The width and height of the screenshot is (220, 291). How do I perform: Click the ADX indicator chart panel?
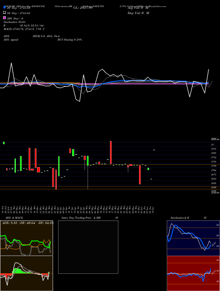26,238
